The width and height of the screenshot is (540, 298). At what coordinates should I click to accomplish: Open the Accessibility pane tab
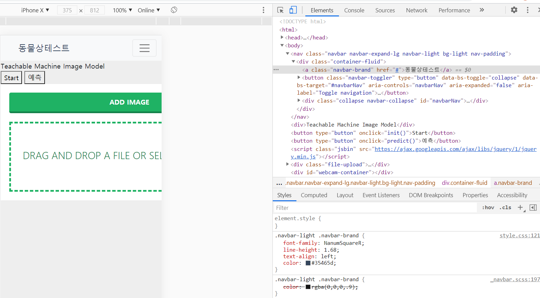click(512, 195)
